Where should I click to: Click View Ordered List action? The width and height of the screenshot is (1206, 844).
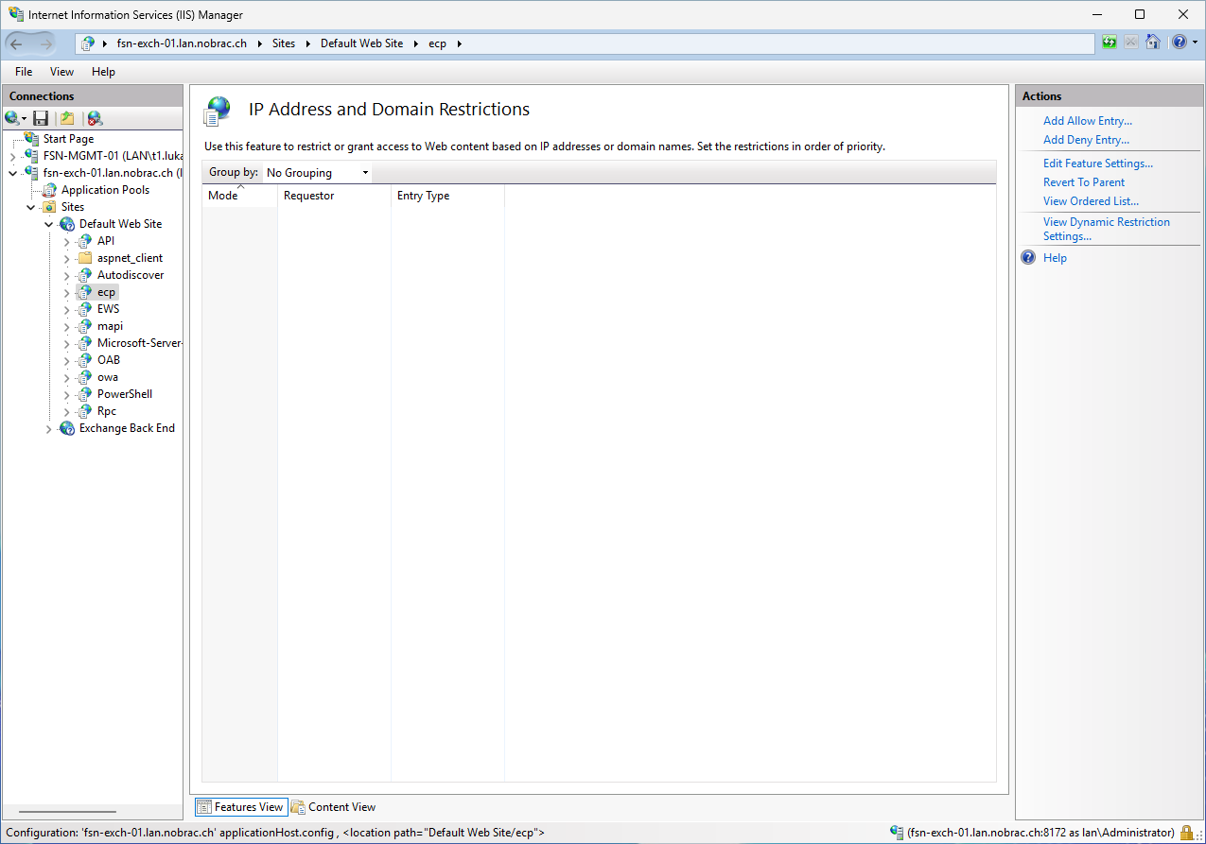(1091, 201)
